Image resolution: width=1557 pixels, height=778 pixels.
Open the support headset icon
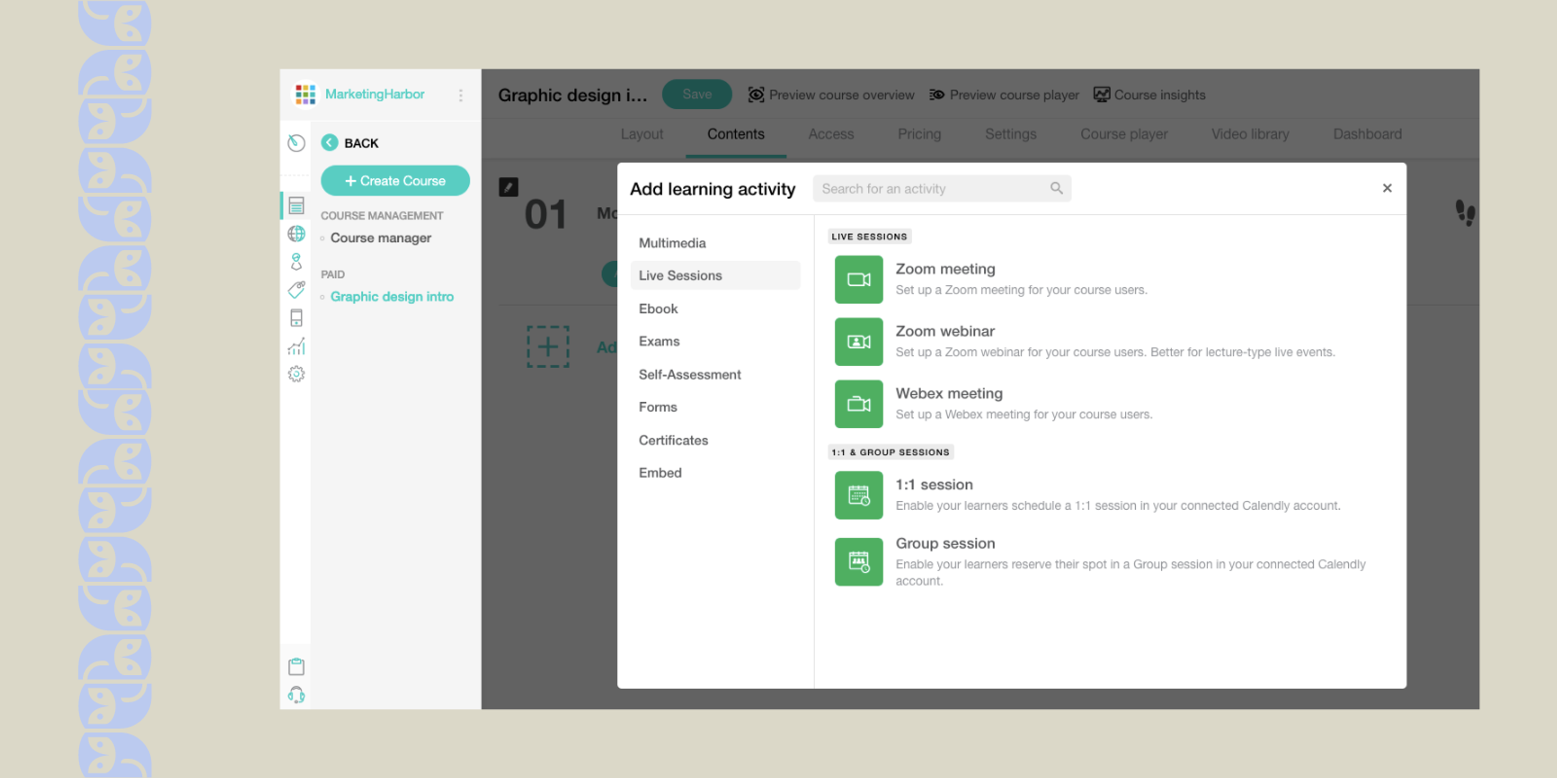pyautogui.click(x=296, y=695)
